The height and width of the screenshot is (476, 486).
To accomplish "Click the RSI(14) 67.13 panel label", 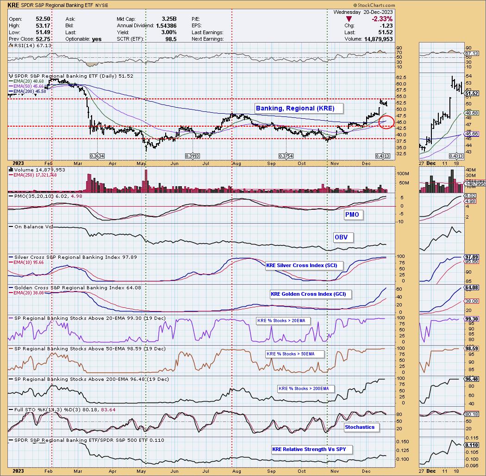I will point(31,45).
